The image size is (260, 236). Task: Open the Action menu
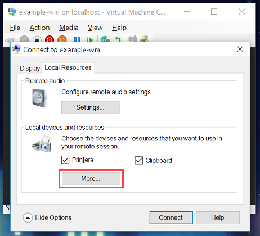pyautogui.click(x=39, y=28)
